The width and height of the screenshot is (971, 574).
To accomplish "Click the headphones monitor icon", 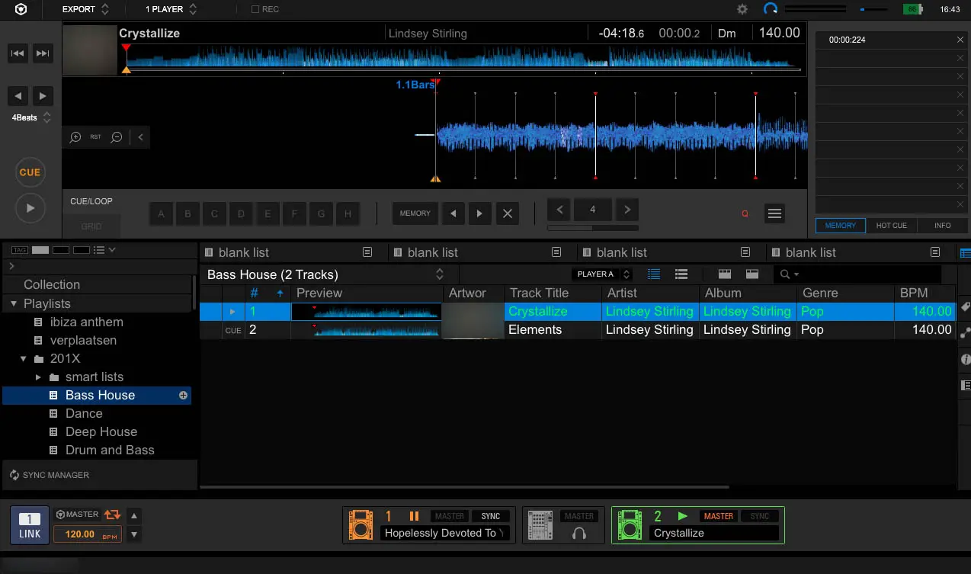I will pos(578,534).
